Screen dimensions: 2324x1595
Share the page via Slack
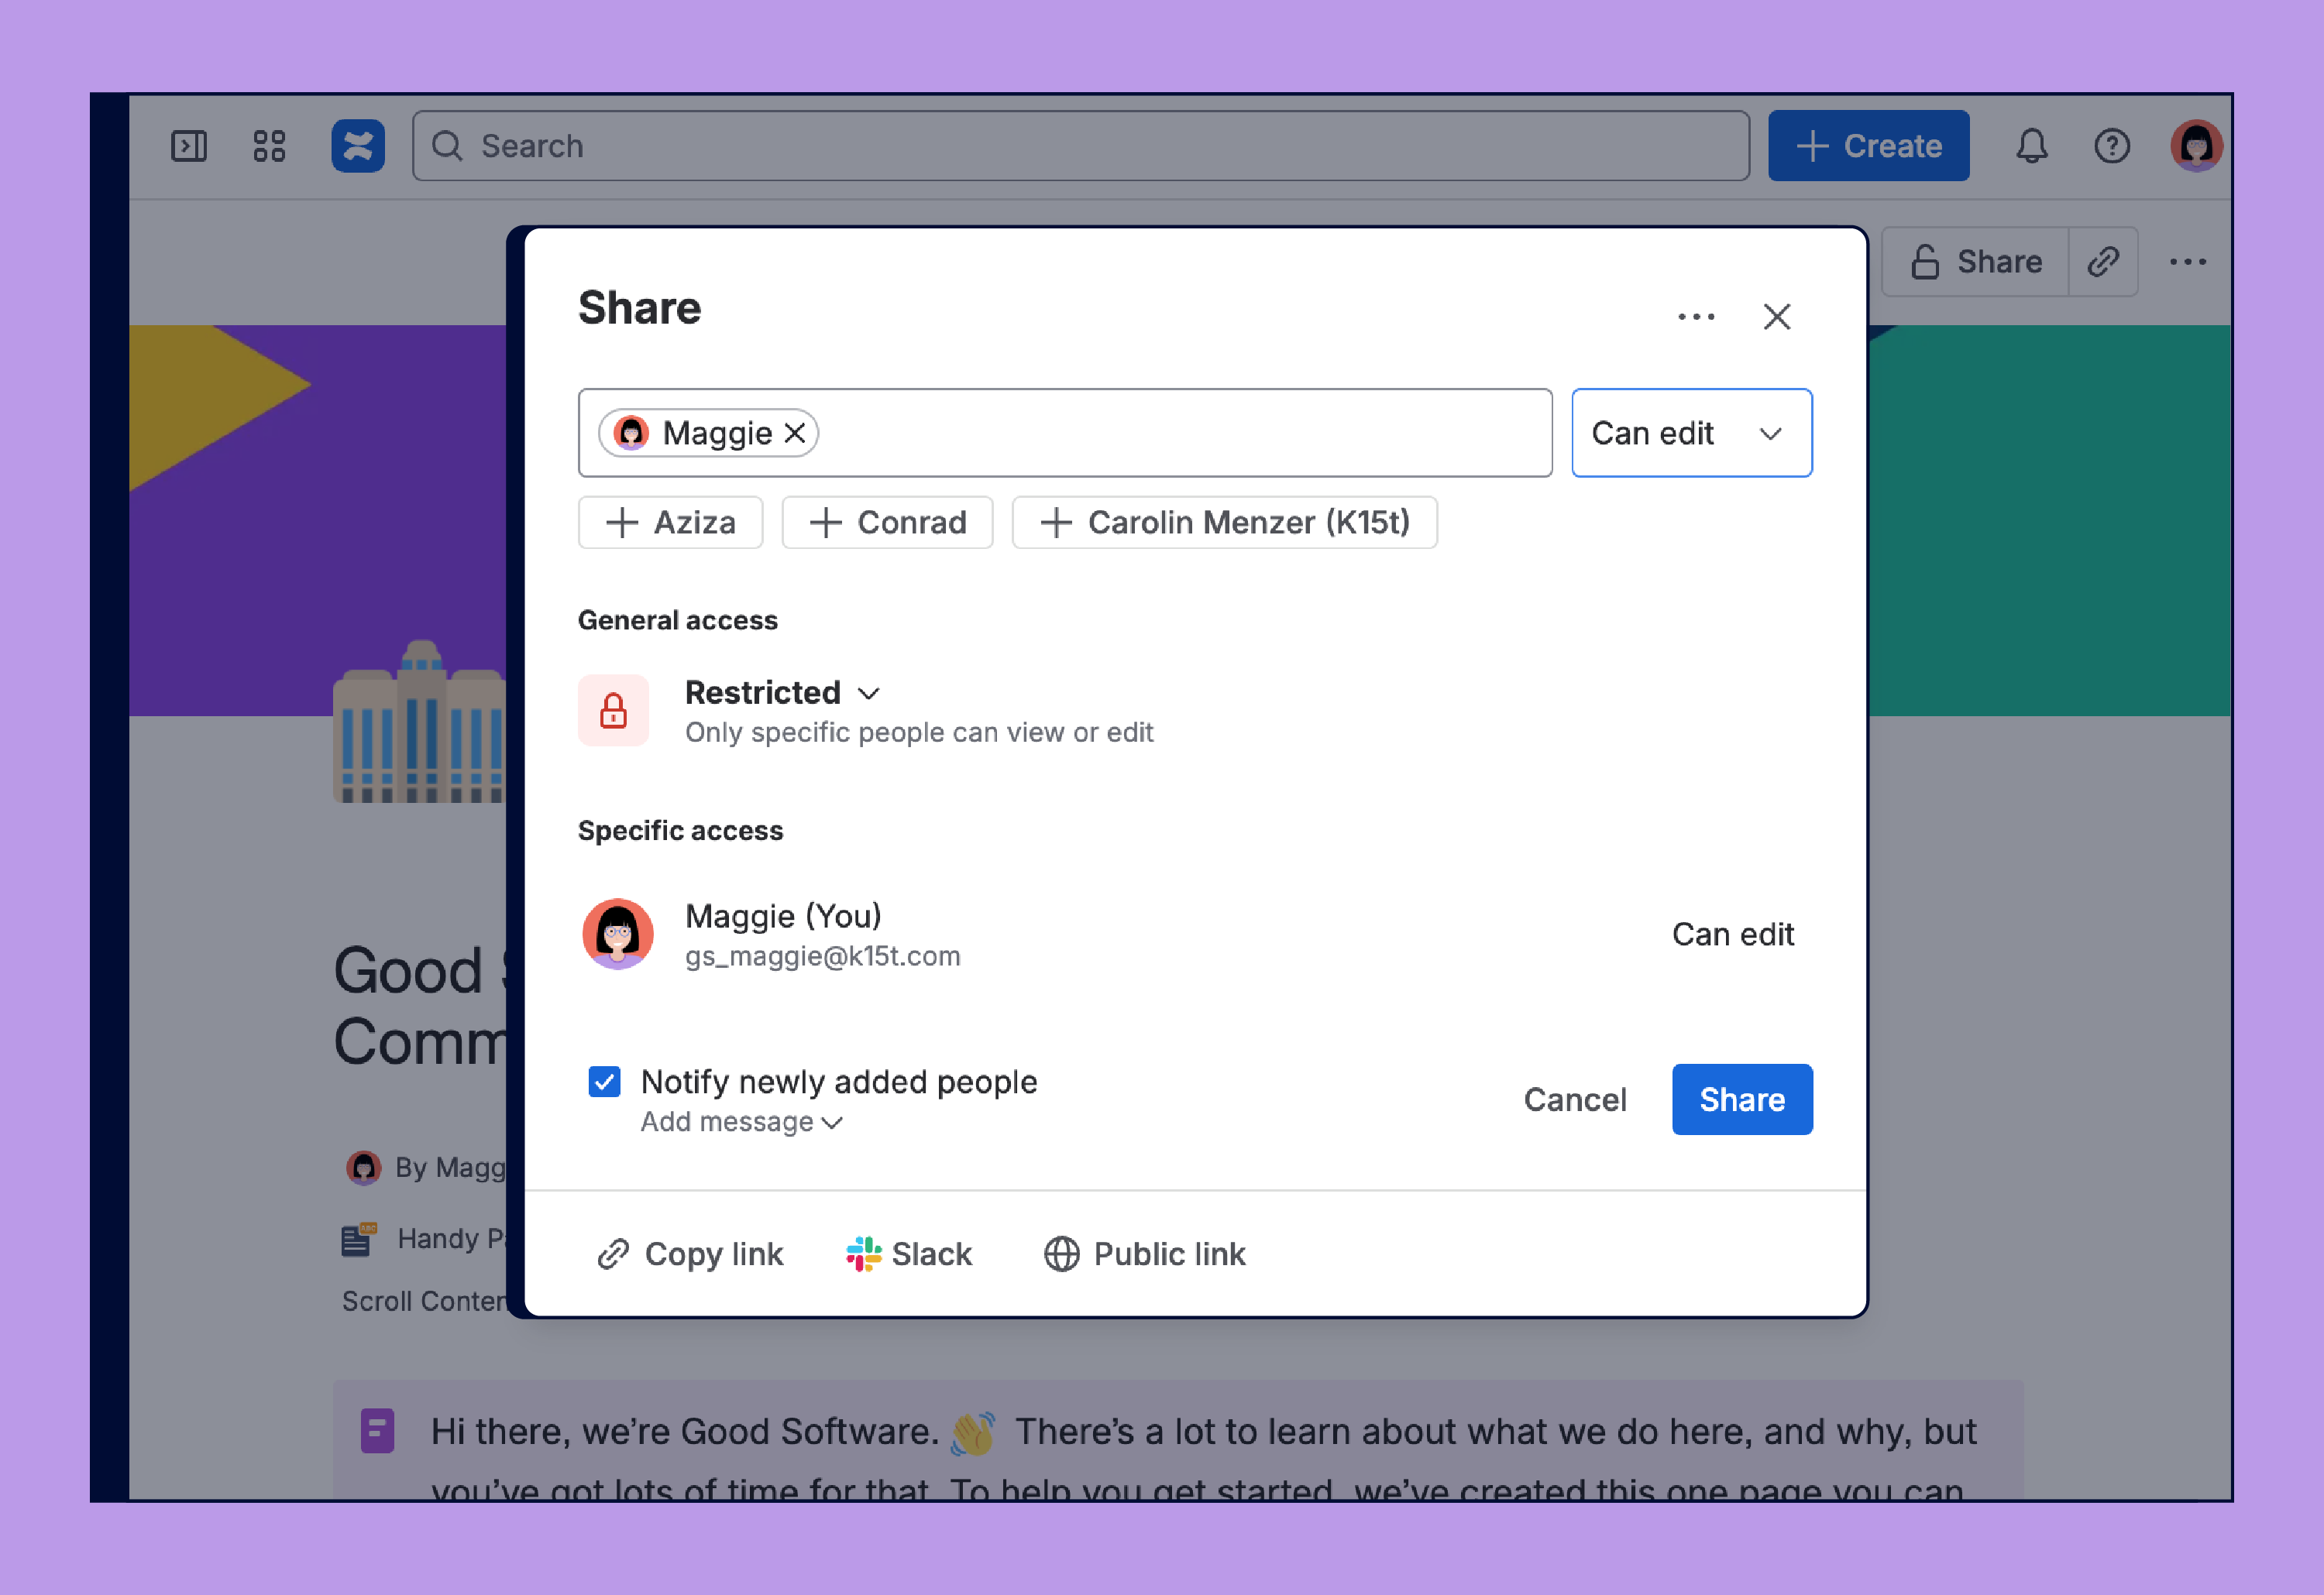click(x=908, y=1254)
